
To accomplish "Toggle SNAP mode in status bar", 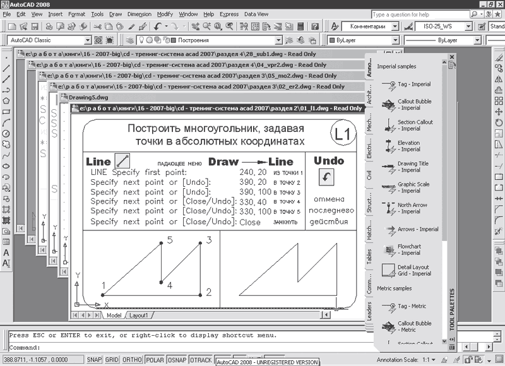I will coord(94,359).
